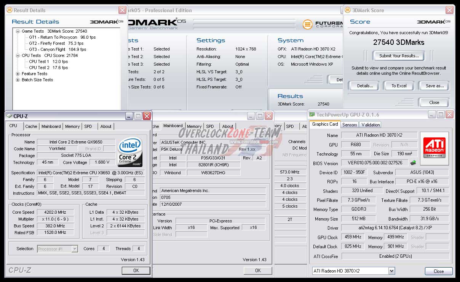The height and width of the screenshot is (282, 460).
Task: Click the Driver field showing Catalyst 8.2
Action: point(395,228)
